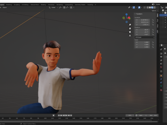This screenshot has width=167, height=125.
Task: Open overlay options dropdown arrow
Action: tap(141, 7)
